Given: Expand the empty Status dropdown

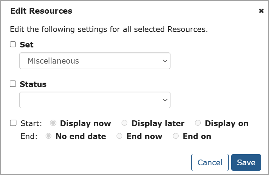Looking at the screenshot, I should pyautogui.click(x=95, y=100).
